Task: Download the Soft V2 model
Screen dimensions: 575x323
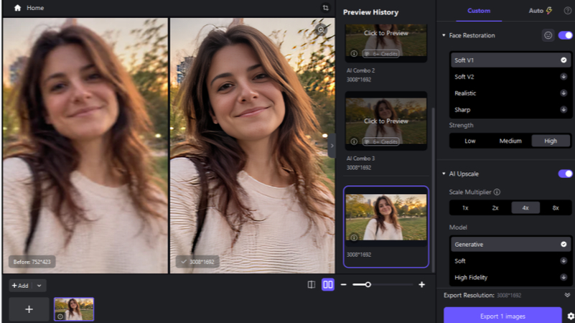Action: coord(564,77)
